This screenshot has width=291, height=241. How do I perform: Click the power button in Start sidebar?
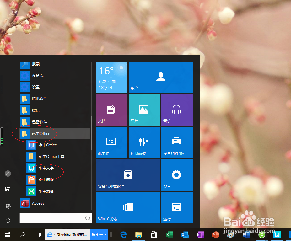[x=8, y=220]
